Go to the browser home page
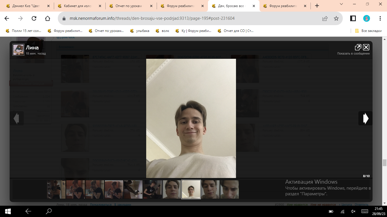Viewport: 387px width, 217px height. [x=48, y=18]
